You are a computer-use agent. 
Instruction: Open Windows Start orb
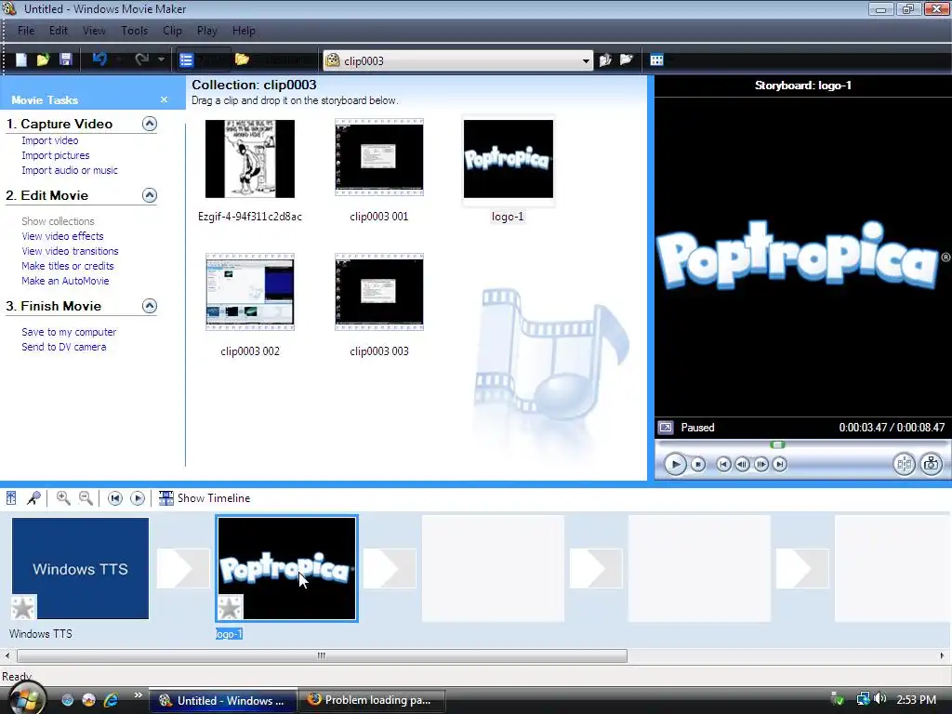pos(25,698)
